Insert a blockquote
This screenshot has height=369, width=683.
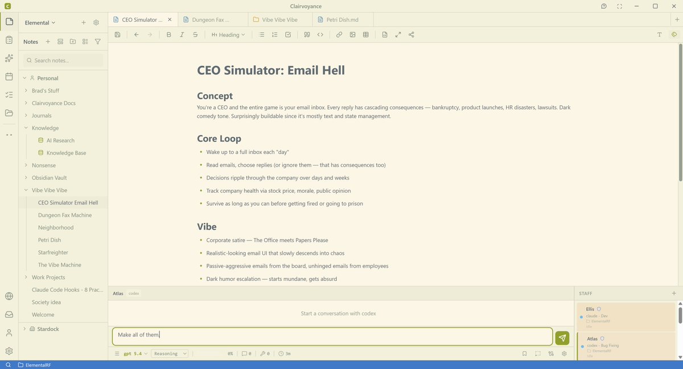click(x=307, y=35)
